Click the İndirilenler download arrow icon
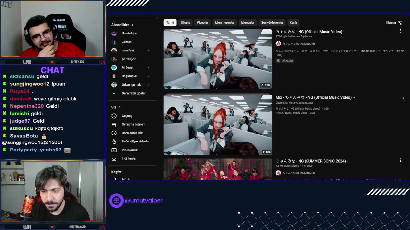The height and width of the screenshot is (230, 410). click(114, 158)
